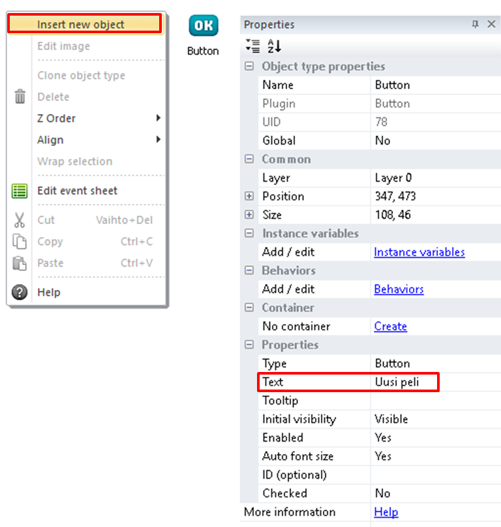Open the Behaviors link
Viewport: 501px width, 527px height.
pyautogui.click(x=399, y=289)
